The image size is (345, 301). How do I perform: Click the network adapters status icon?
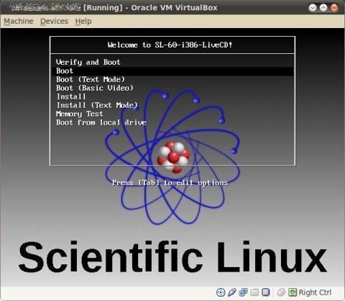click(x=243, y=292)
